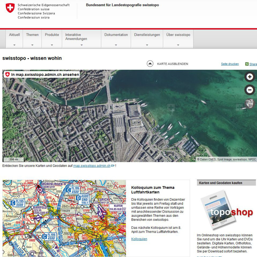257x257 pixels.
Task: Click the external link icon after map.swisstopo.admin.ch
Action: [113, 166]
